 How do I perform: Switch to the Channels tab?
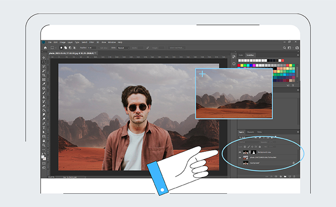[x=250, y=132]
